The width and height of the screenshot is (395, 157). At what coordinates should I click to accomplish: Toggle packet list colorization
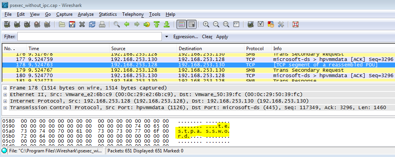182,24
